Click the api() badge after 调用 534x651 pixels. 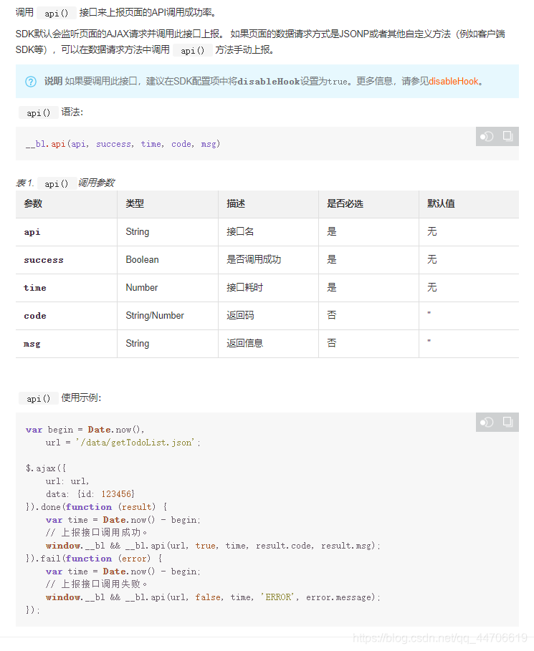56,12
